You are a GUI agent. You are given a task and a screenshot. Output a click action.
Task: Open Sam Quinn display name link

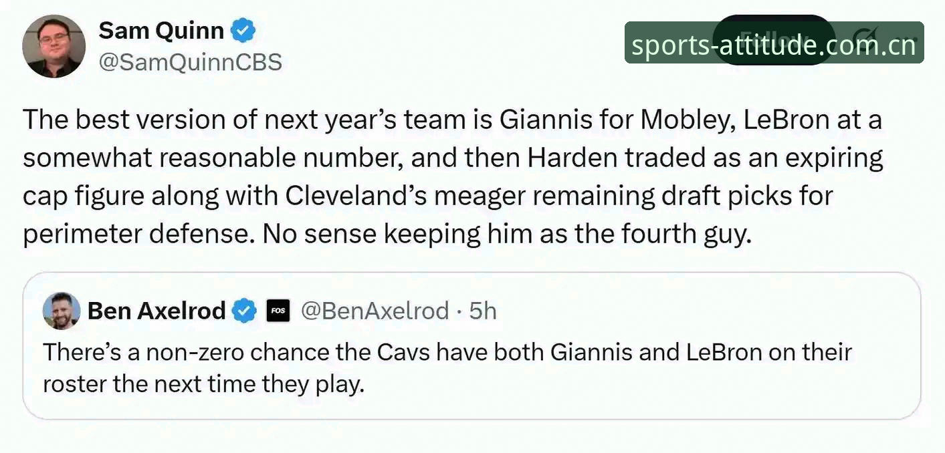point(161,31)
